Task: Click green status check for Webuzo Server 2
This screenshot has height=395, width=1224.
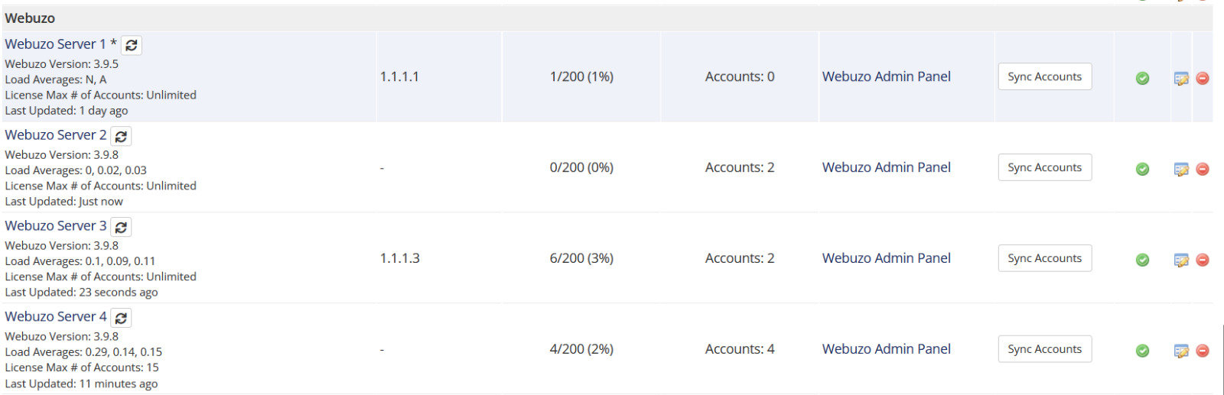Action: click(x=1142, y=169)
